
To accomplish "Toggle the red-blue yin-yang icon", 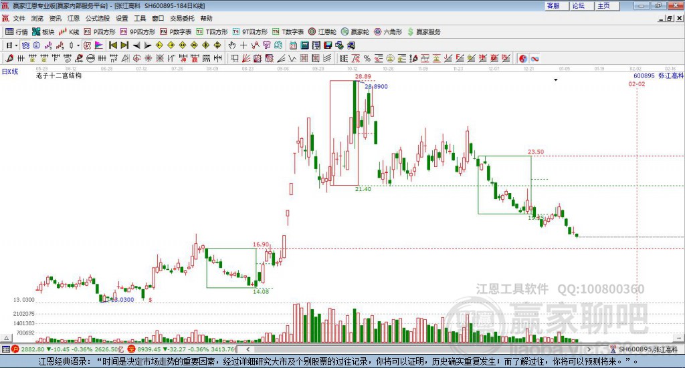I will click(523, 58).
